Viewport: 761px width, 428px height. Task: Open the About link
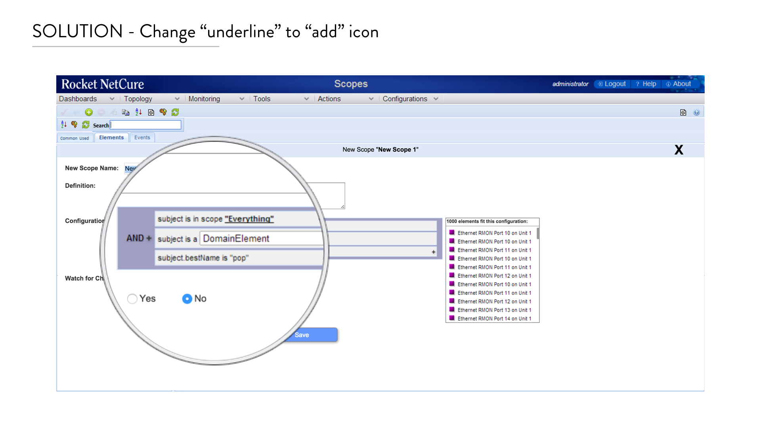pos(679,84)
